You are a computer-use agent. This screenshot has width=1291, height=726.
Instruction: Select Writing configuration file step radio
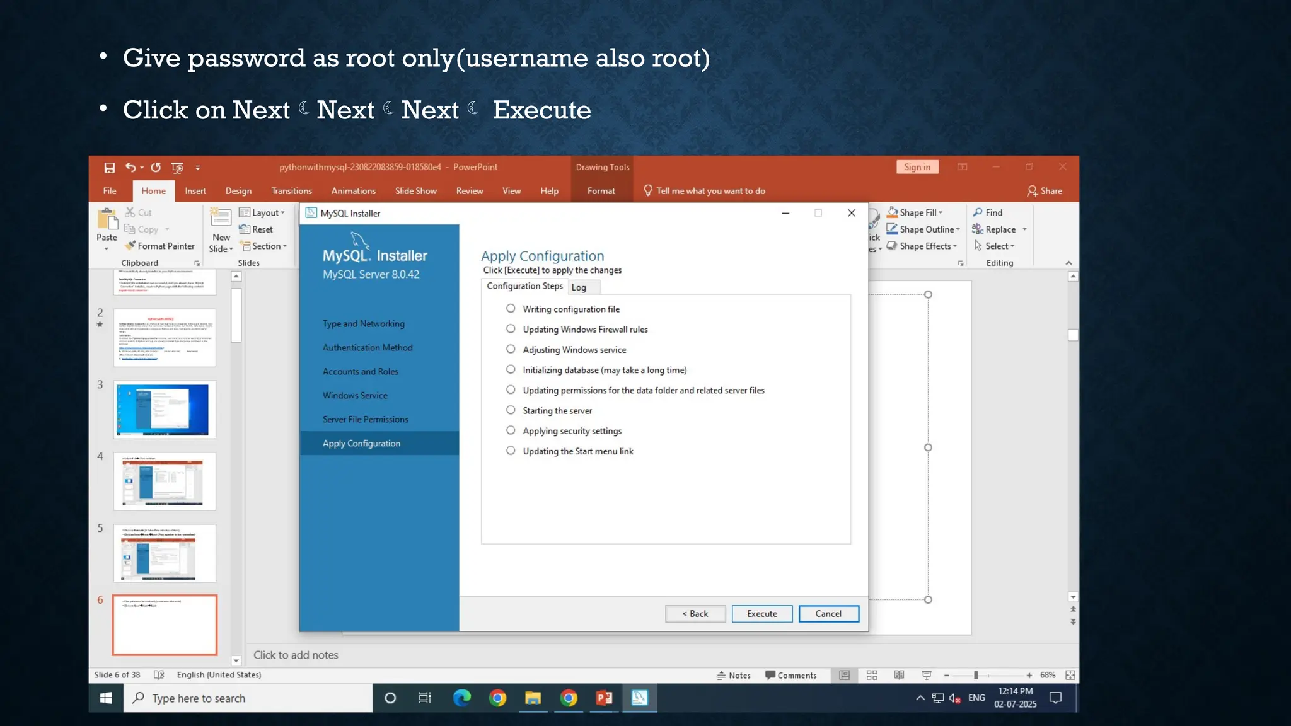point(511,309)
